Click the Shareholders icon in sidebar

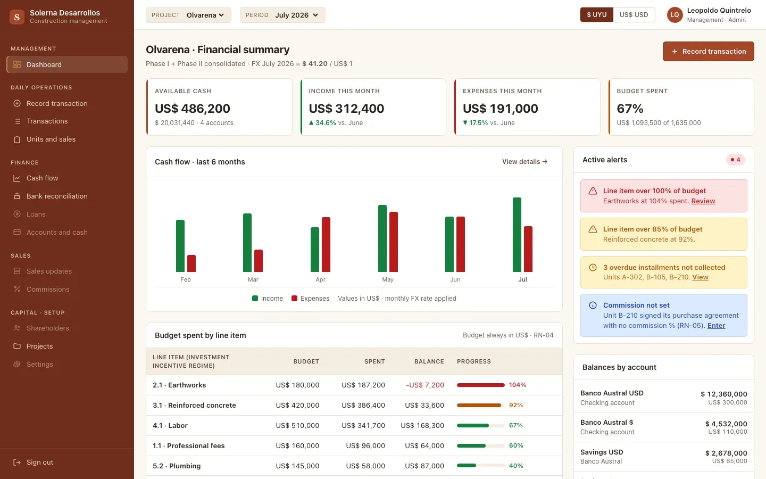tap(17, 328)
